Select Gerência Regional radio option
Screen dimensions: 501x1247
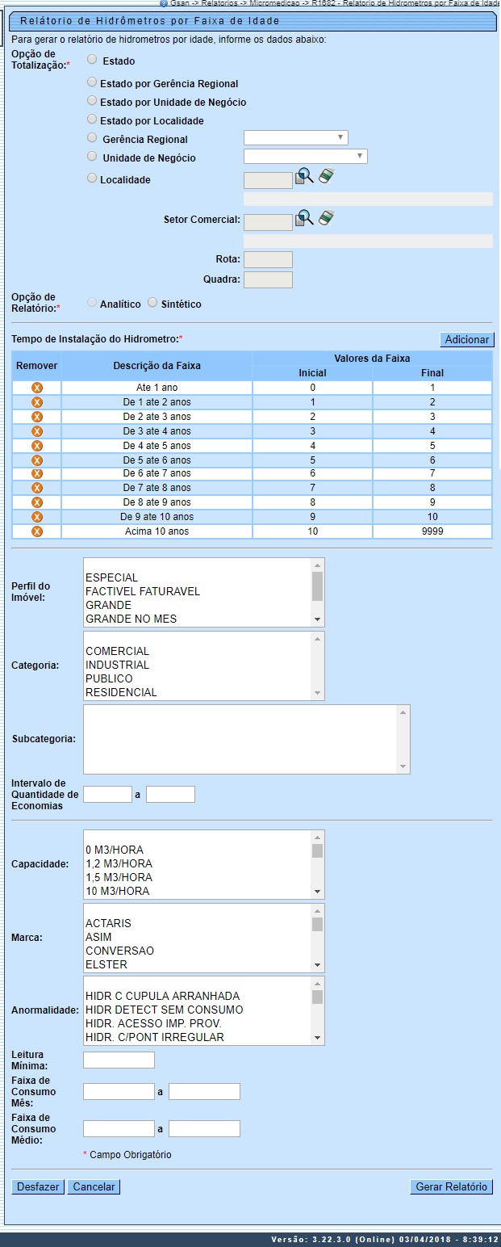click(92, 137)
